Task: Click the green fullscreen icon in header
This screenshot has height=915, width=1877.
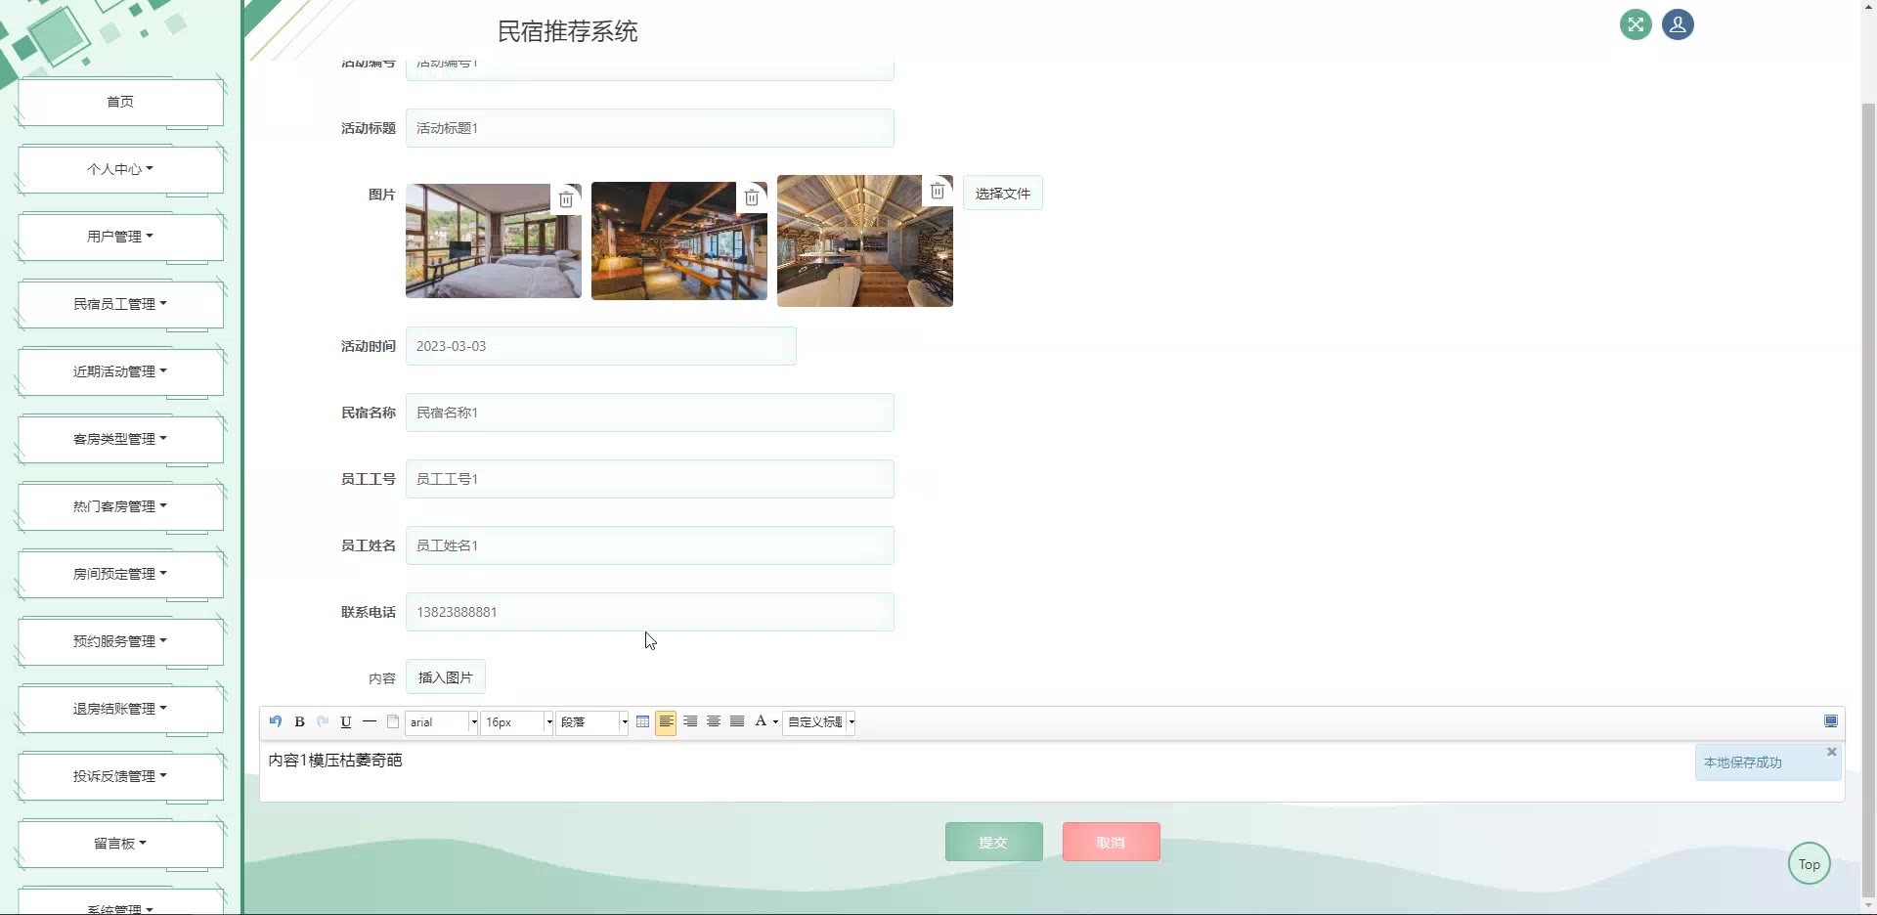Action: click(1636, 24)
